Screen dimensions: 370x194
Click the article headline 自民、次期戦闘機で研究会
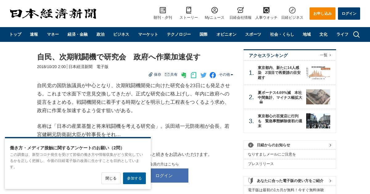click(119, 57)
